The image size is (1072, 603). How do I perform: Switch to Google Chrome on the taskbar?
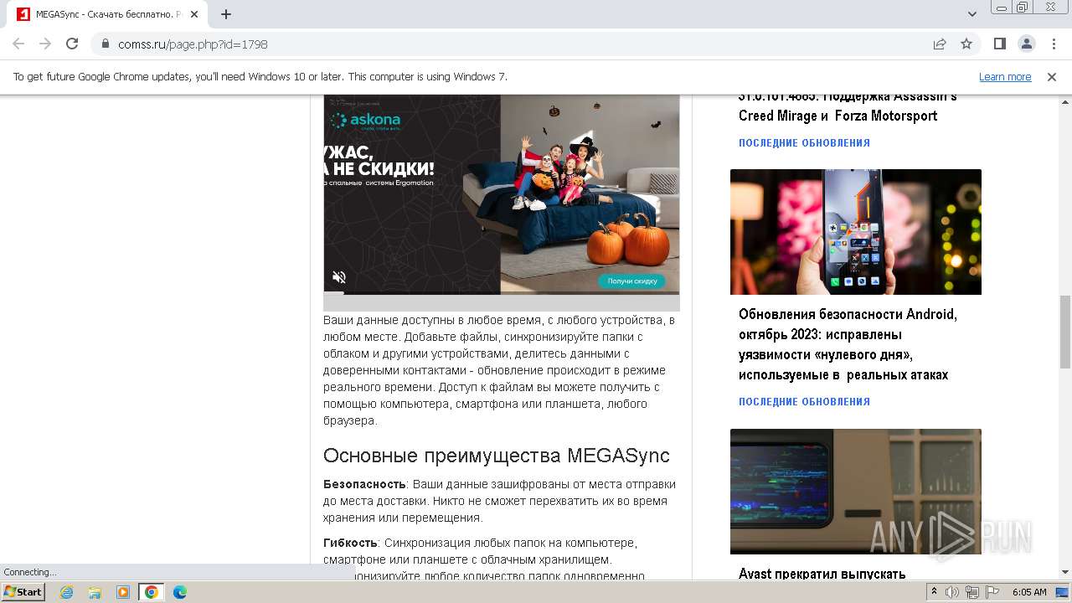152,592
